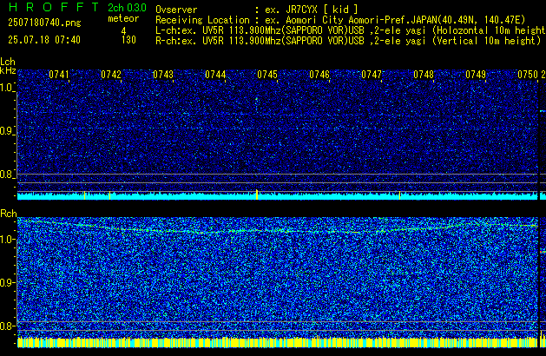Click the 'Lch' channel label
The image size is (546, 356).
8,62
